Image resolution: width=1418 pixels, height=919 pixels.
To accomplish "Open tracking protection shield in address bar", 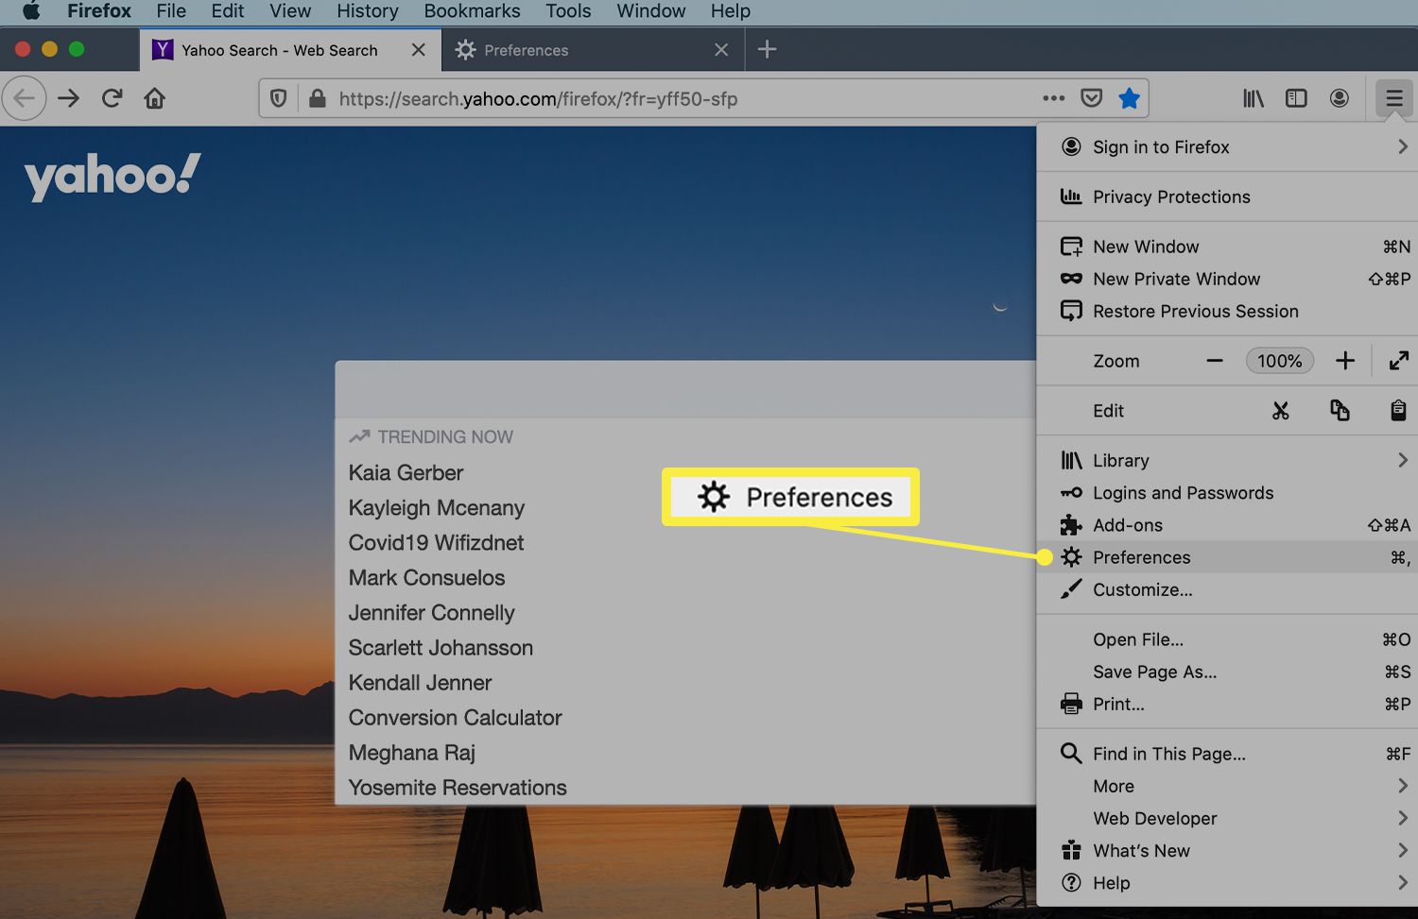I will (279, 98).
